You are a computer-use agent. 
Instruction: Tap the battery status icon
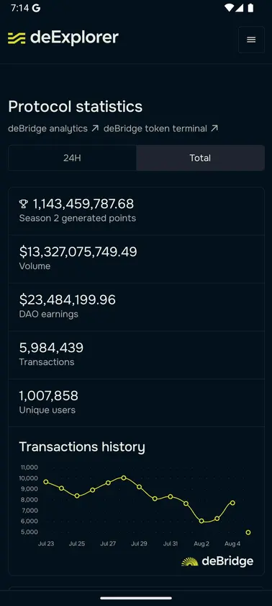click(251, 8)
